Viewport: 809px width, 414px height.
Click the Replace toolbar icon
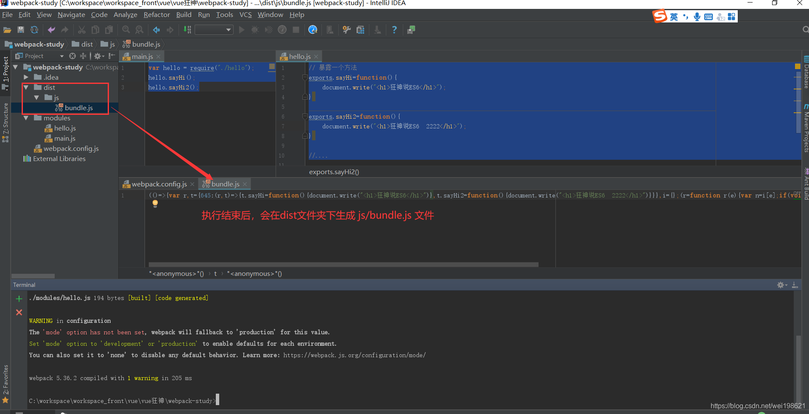[x=139, y=30]
